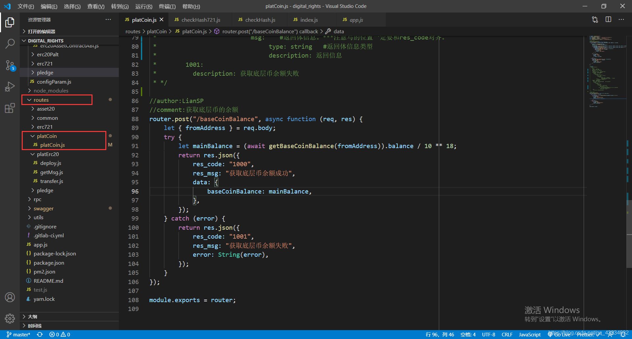This screenshot has width=632, height=339.
Task: Open editor more actions ellipsis
Action: [621, 20]
